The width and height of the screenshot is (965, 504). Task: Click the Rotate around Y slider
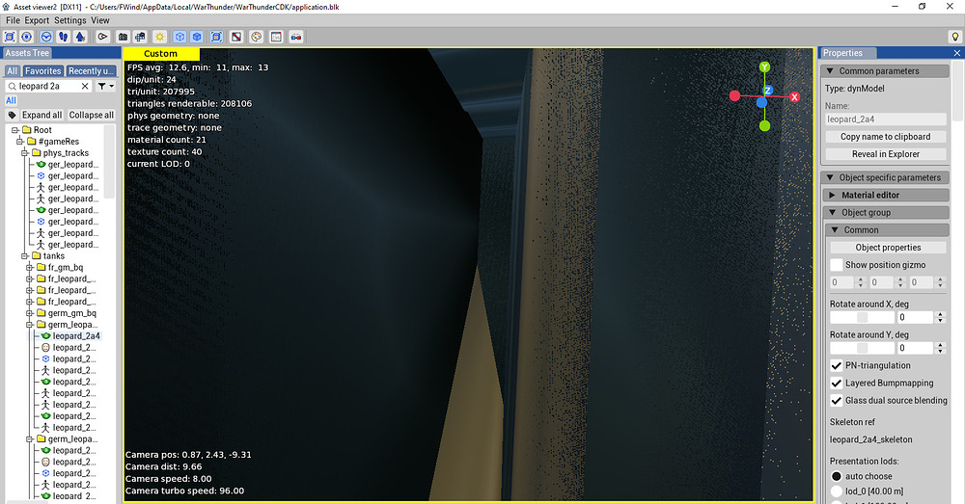click(862, 348)
